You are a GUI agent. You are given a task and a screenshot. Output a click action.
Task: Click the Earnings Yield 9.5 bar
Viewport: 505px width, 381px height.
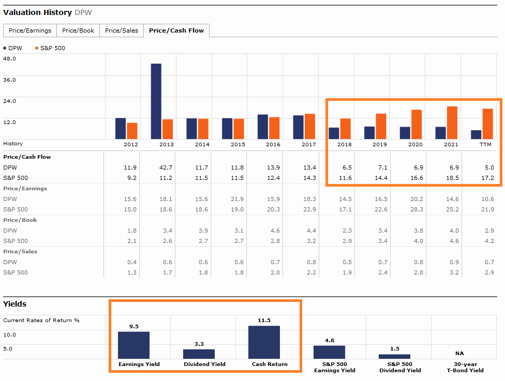click(133, 345)
